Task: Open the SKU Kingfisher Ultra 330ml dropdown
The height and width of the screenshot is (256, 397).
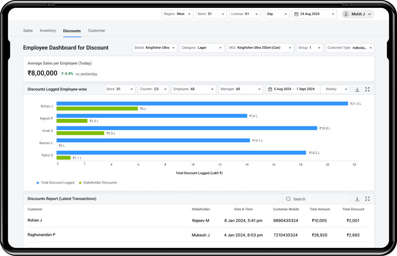Action: (x=261, y=48)
